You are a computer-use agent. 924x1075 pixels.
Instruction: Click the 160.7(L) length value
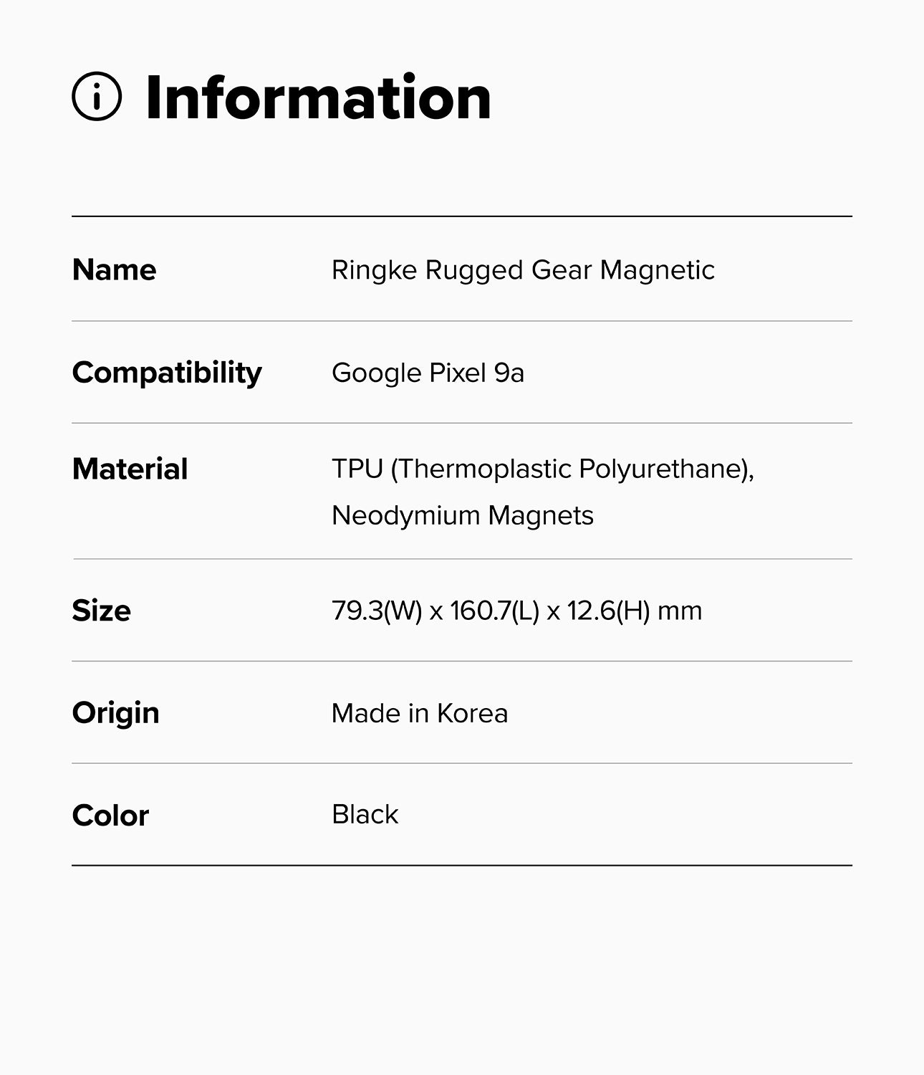pyautogui.click(x=494, y=611)
